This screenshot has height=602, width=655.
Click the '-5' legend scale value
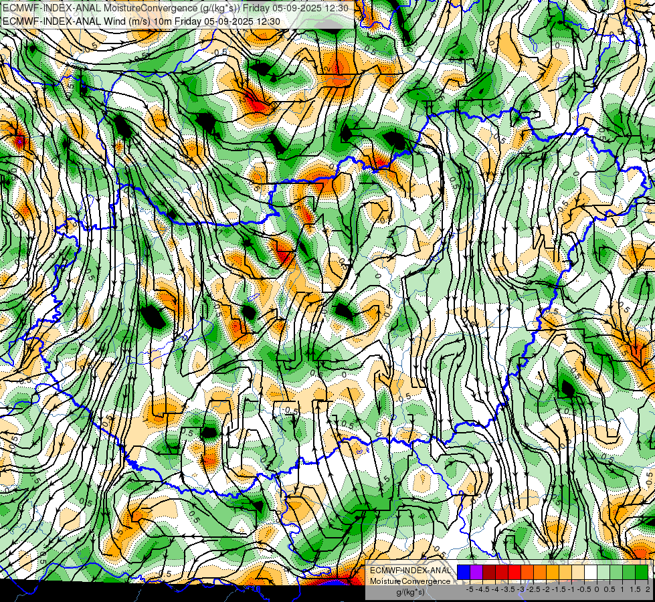click(x=470, y=589)
